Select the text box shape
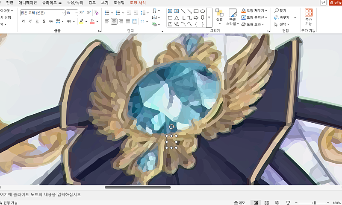This screenshot has width=342, height=205. (170, 11)
